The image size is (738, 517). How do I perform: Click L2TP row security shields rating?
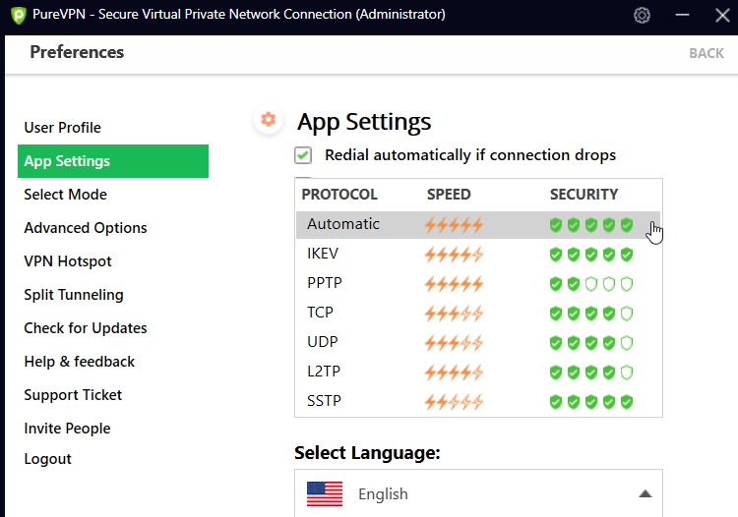point(591,373)
